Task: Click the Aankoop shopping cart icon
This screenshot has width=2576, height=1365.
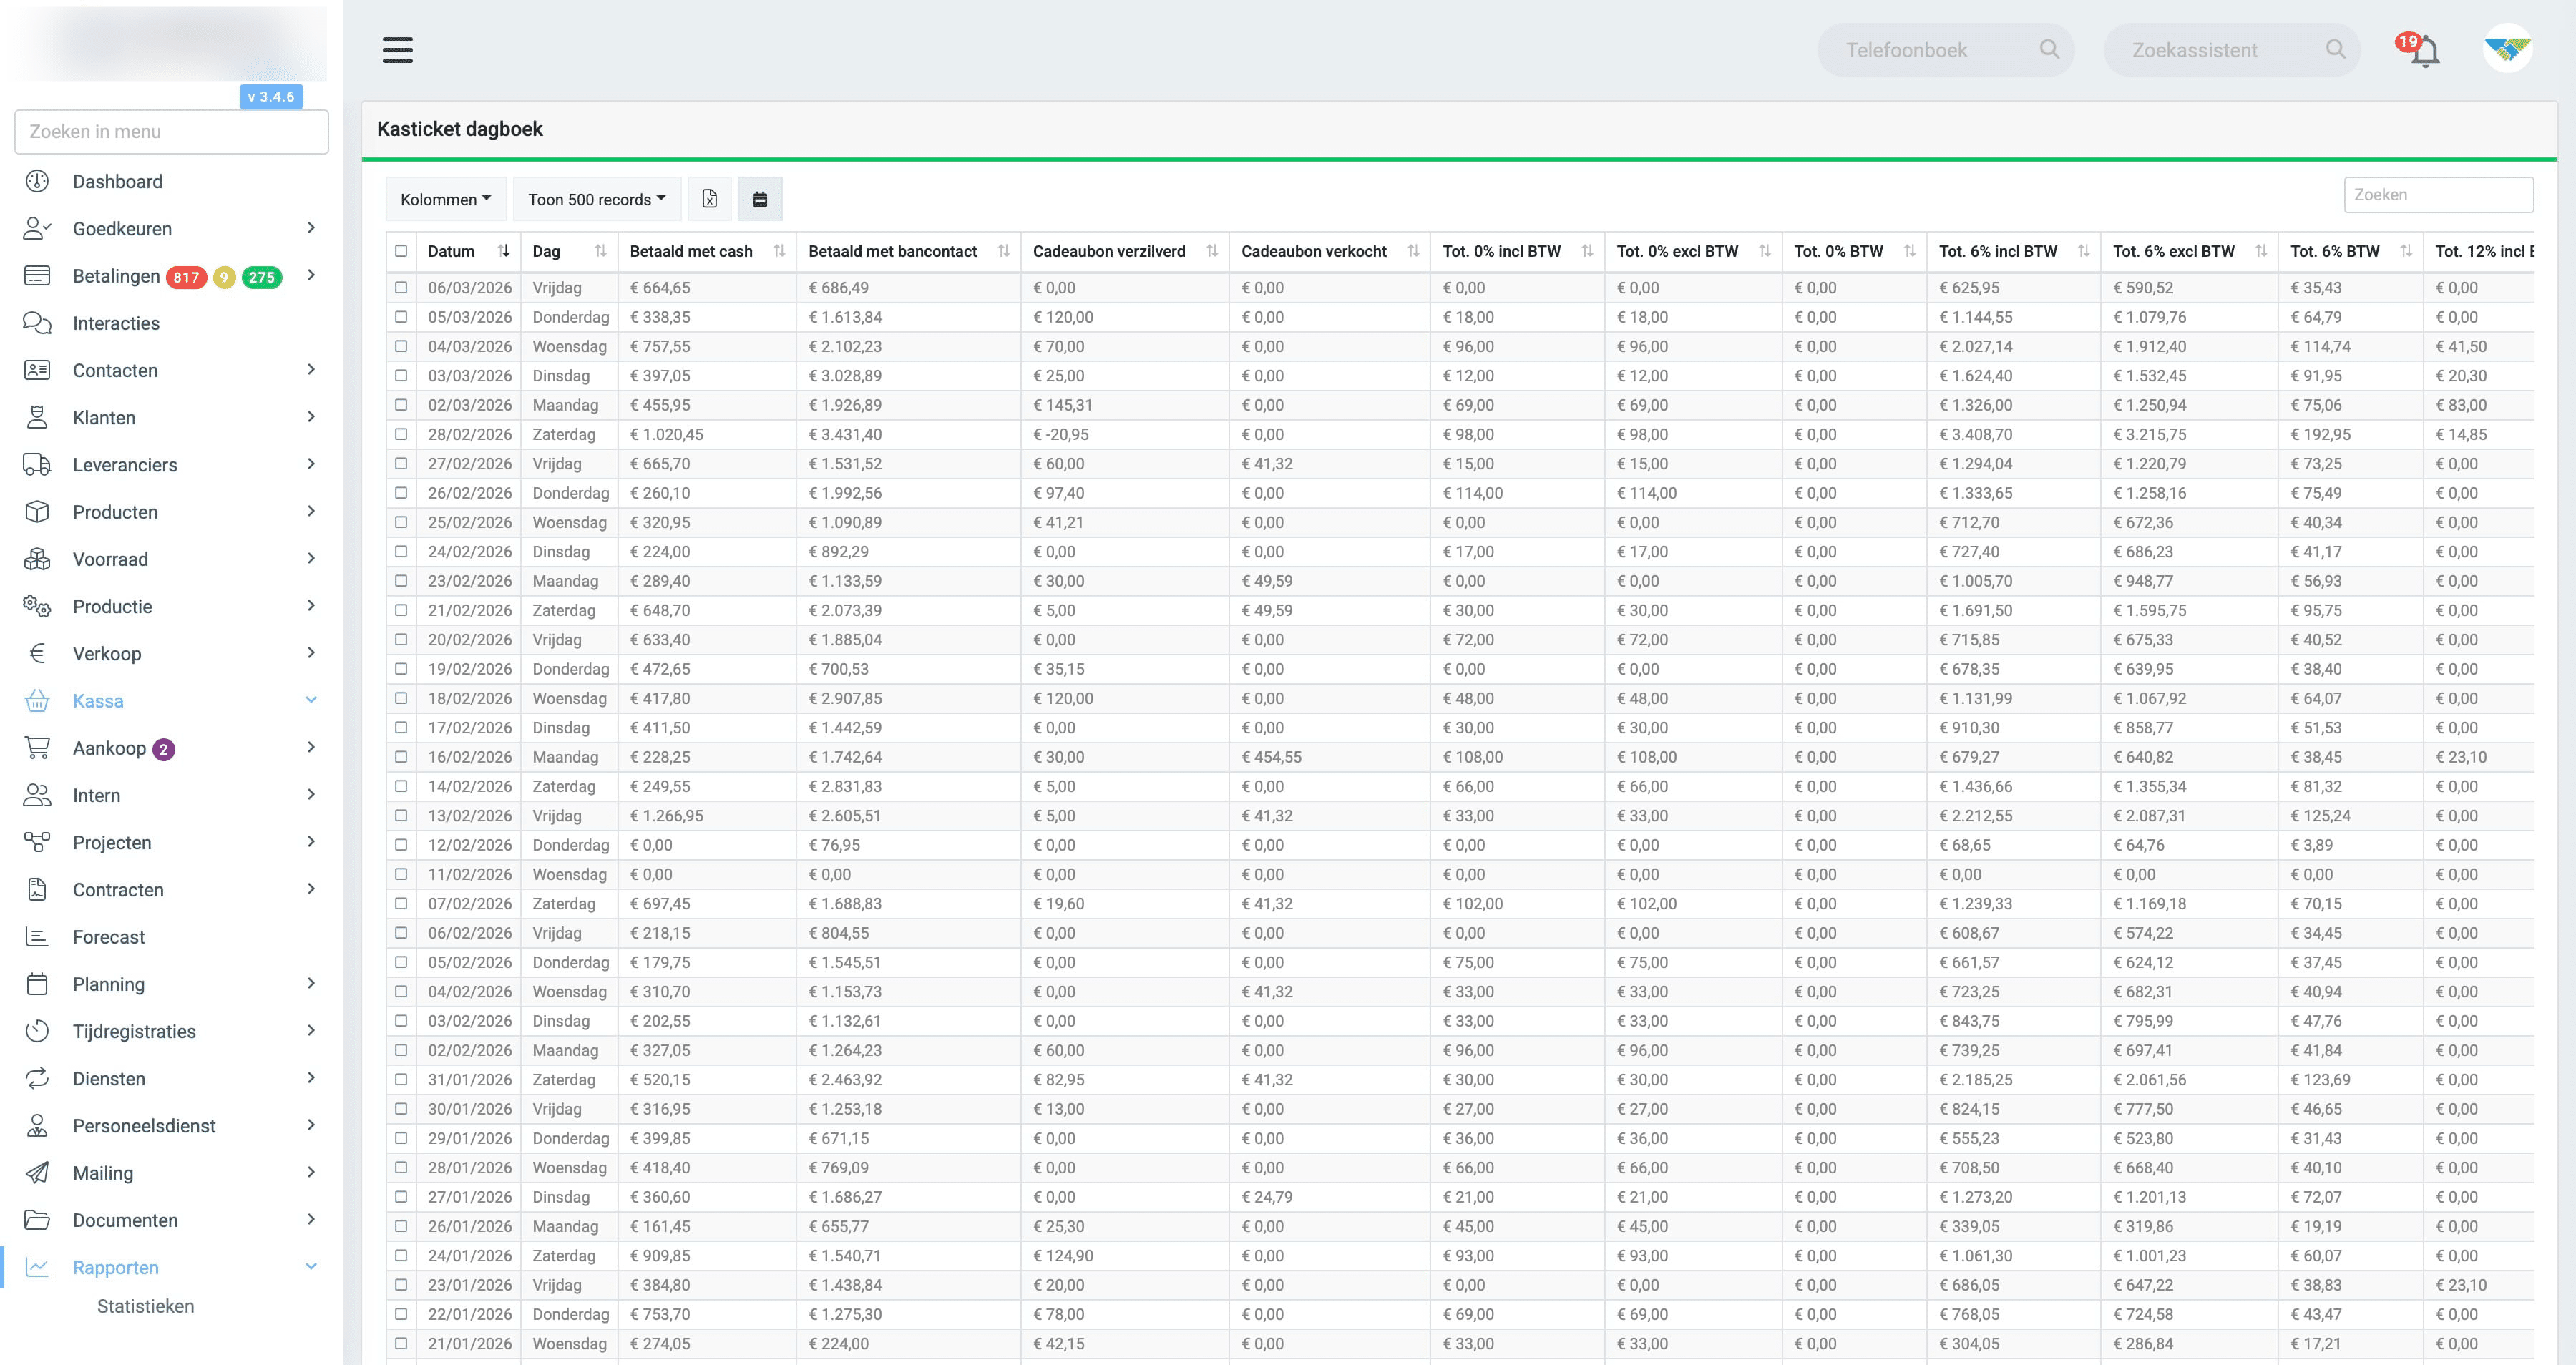Action: point(37,747)
